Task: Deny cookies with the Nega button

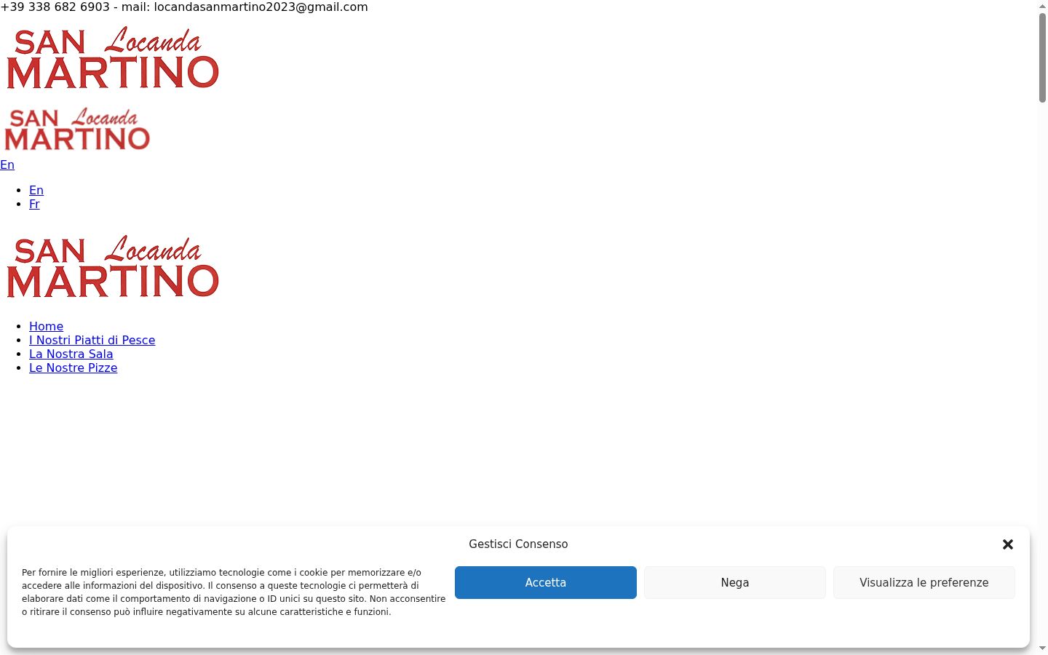Action: coord(735,582)
